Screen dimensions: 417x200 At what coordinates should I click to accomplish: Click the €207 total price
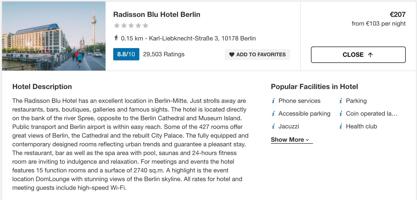pos(398,15)
